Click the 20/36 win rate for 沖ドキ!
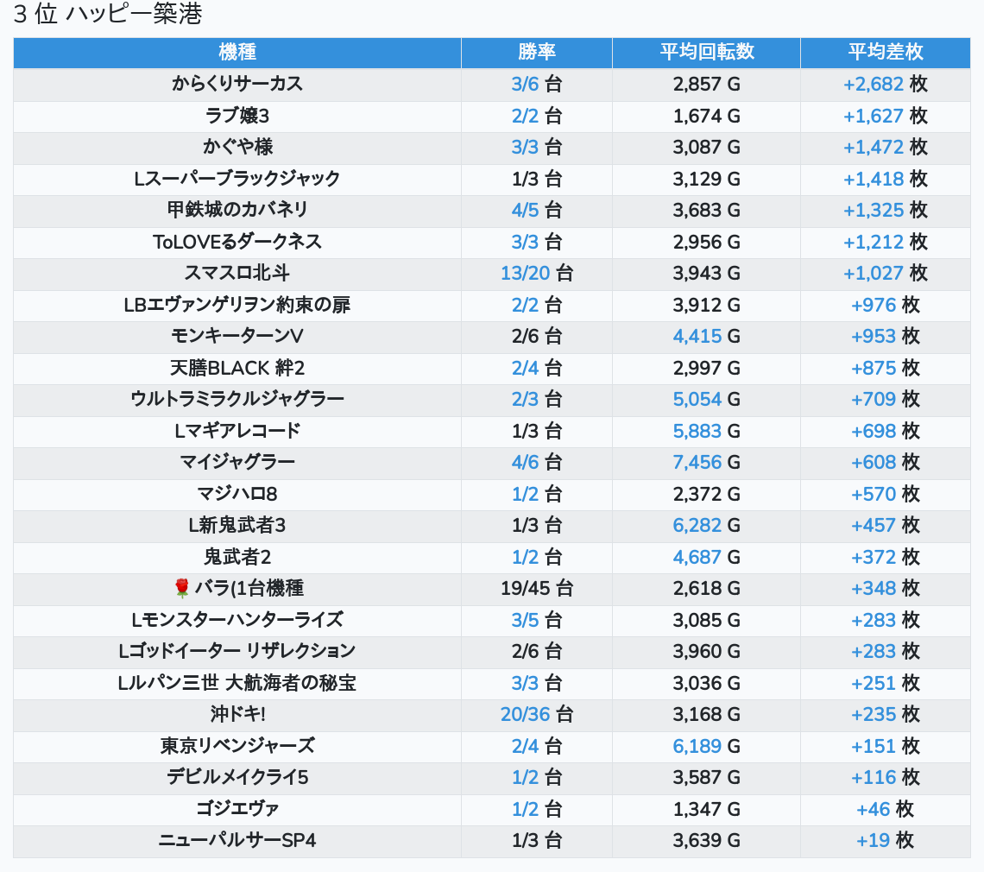Viewport: 984px width, 872px height. point(525,715)
